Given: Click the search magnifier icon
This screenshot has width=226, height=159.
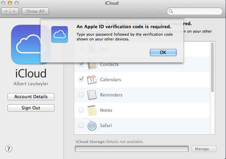Looking at the screenshot, I should (171, 11).
